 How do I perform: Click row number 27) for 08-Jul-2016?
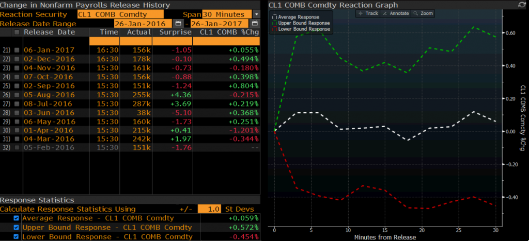pos(6,104)
